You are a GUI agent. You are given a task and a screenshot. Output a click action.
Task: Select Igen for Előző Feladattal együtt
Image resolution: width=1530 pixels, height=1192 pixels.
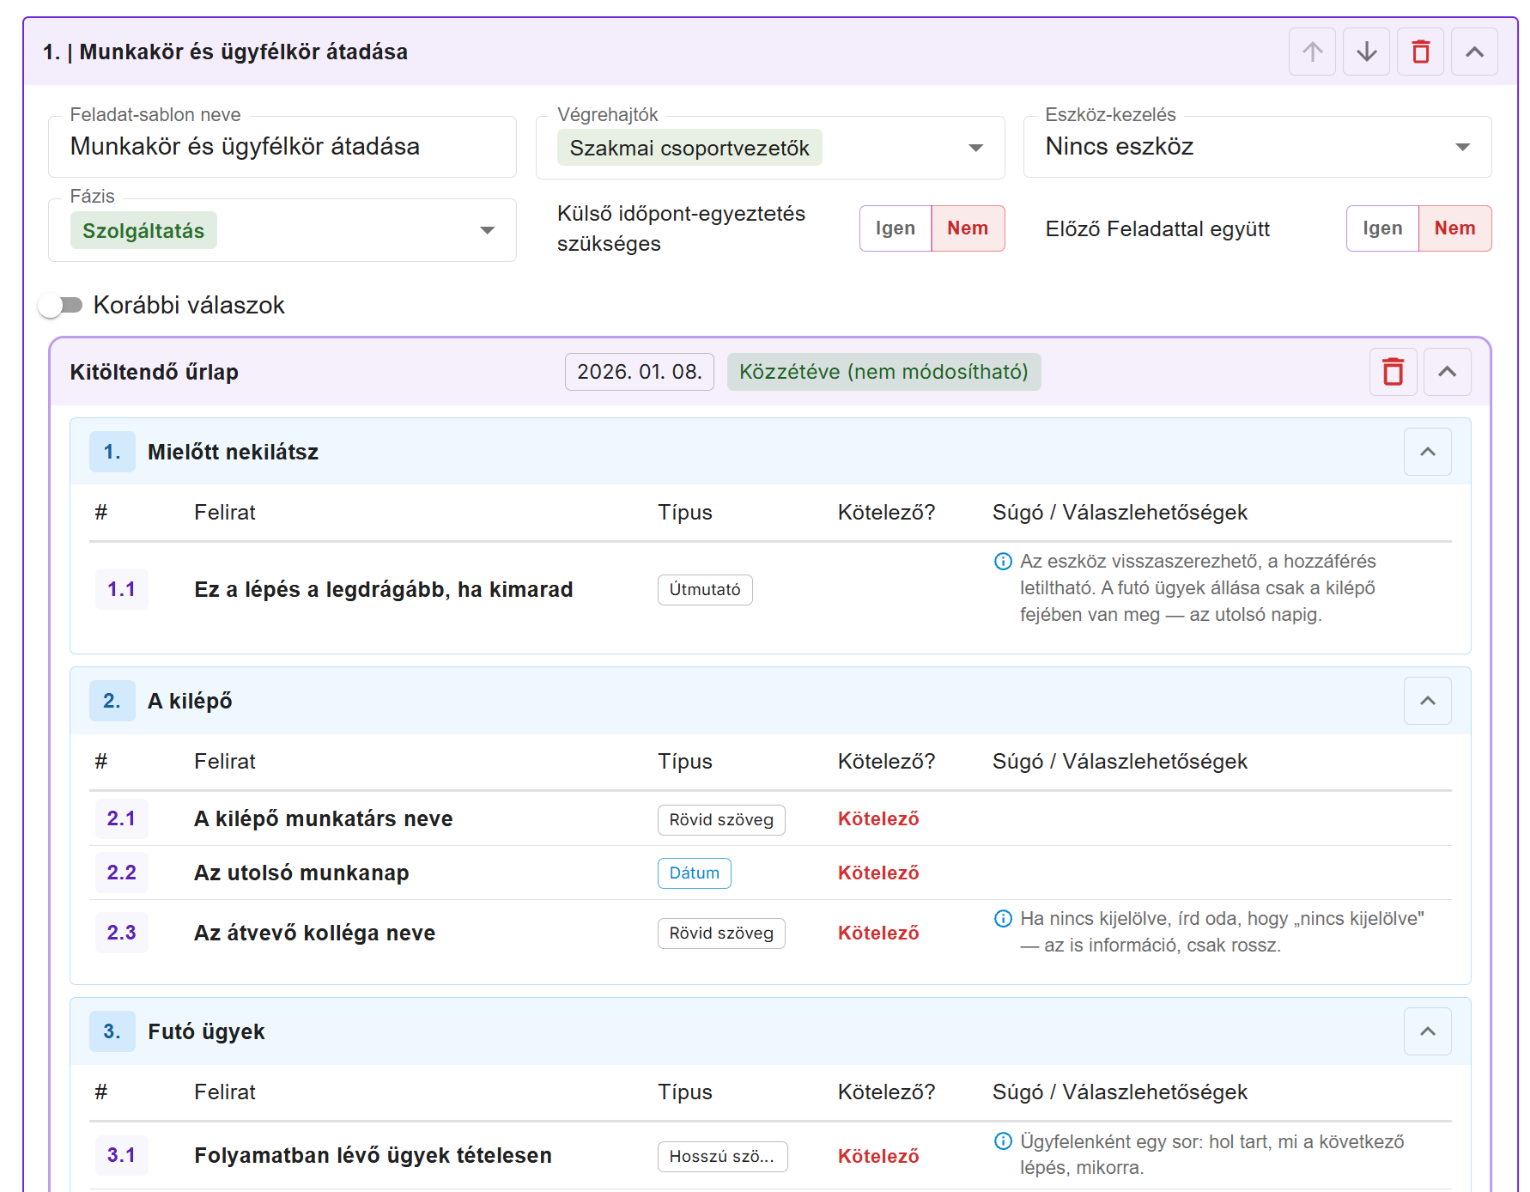pyautogui.click(x=1382, y=228)
